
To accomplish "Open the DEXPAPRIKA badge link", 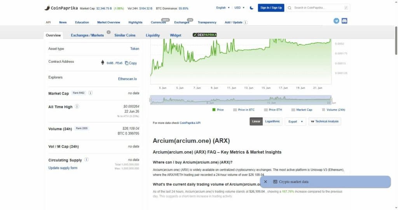I will [204, 35].
